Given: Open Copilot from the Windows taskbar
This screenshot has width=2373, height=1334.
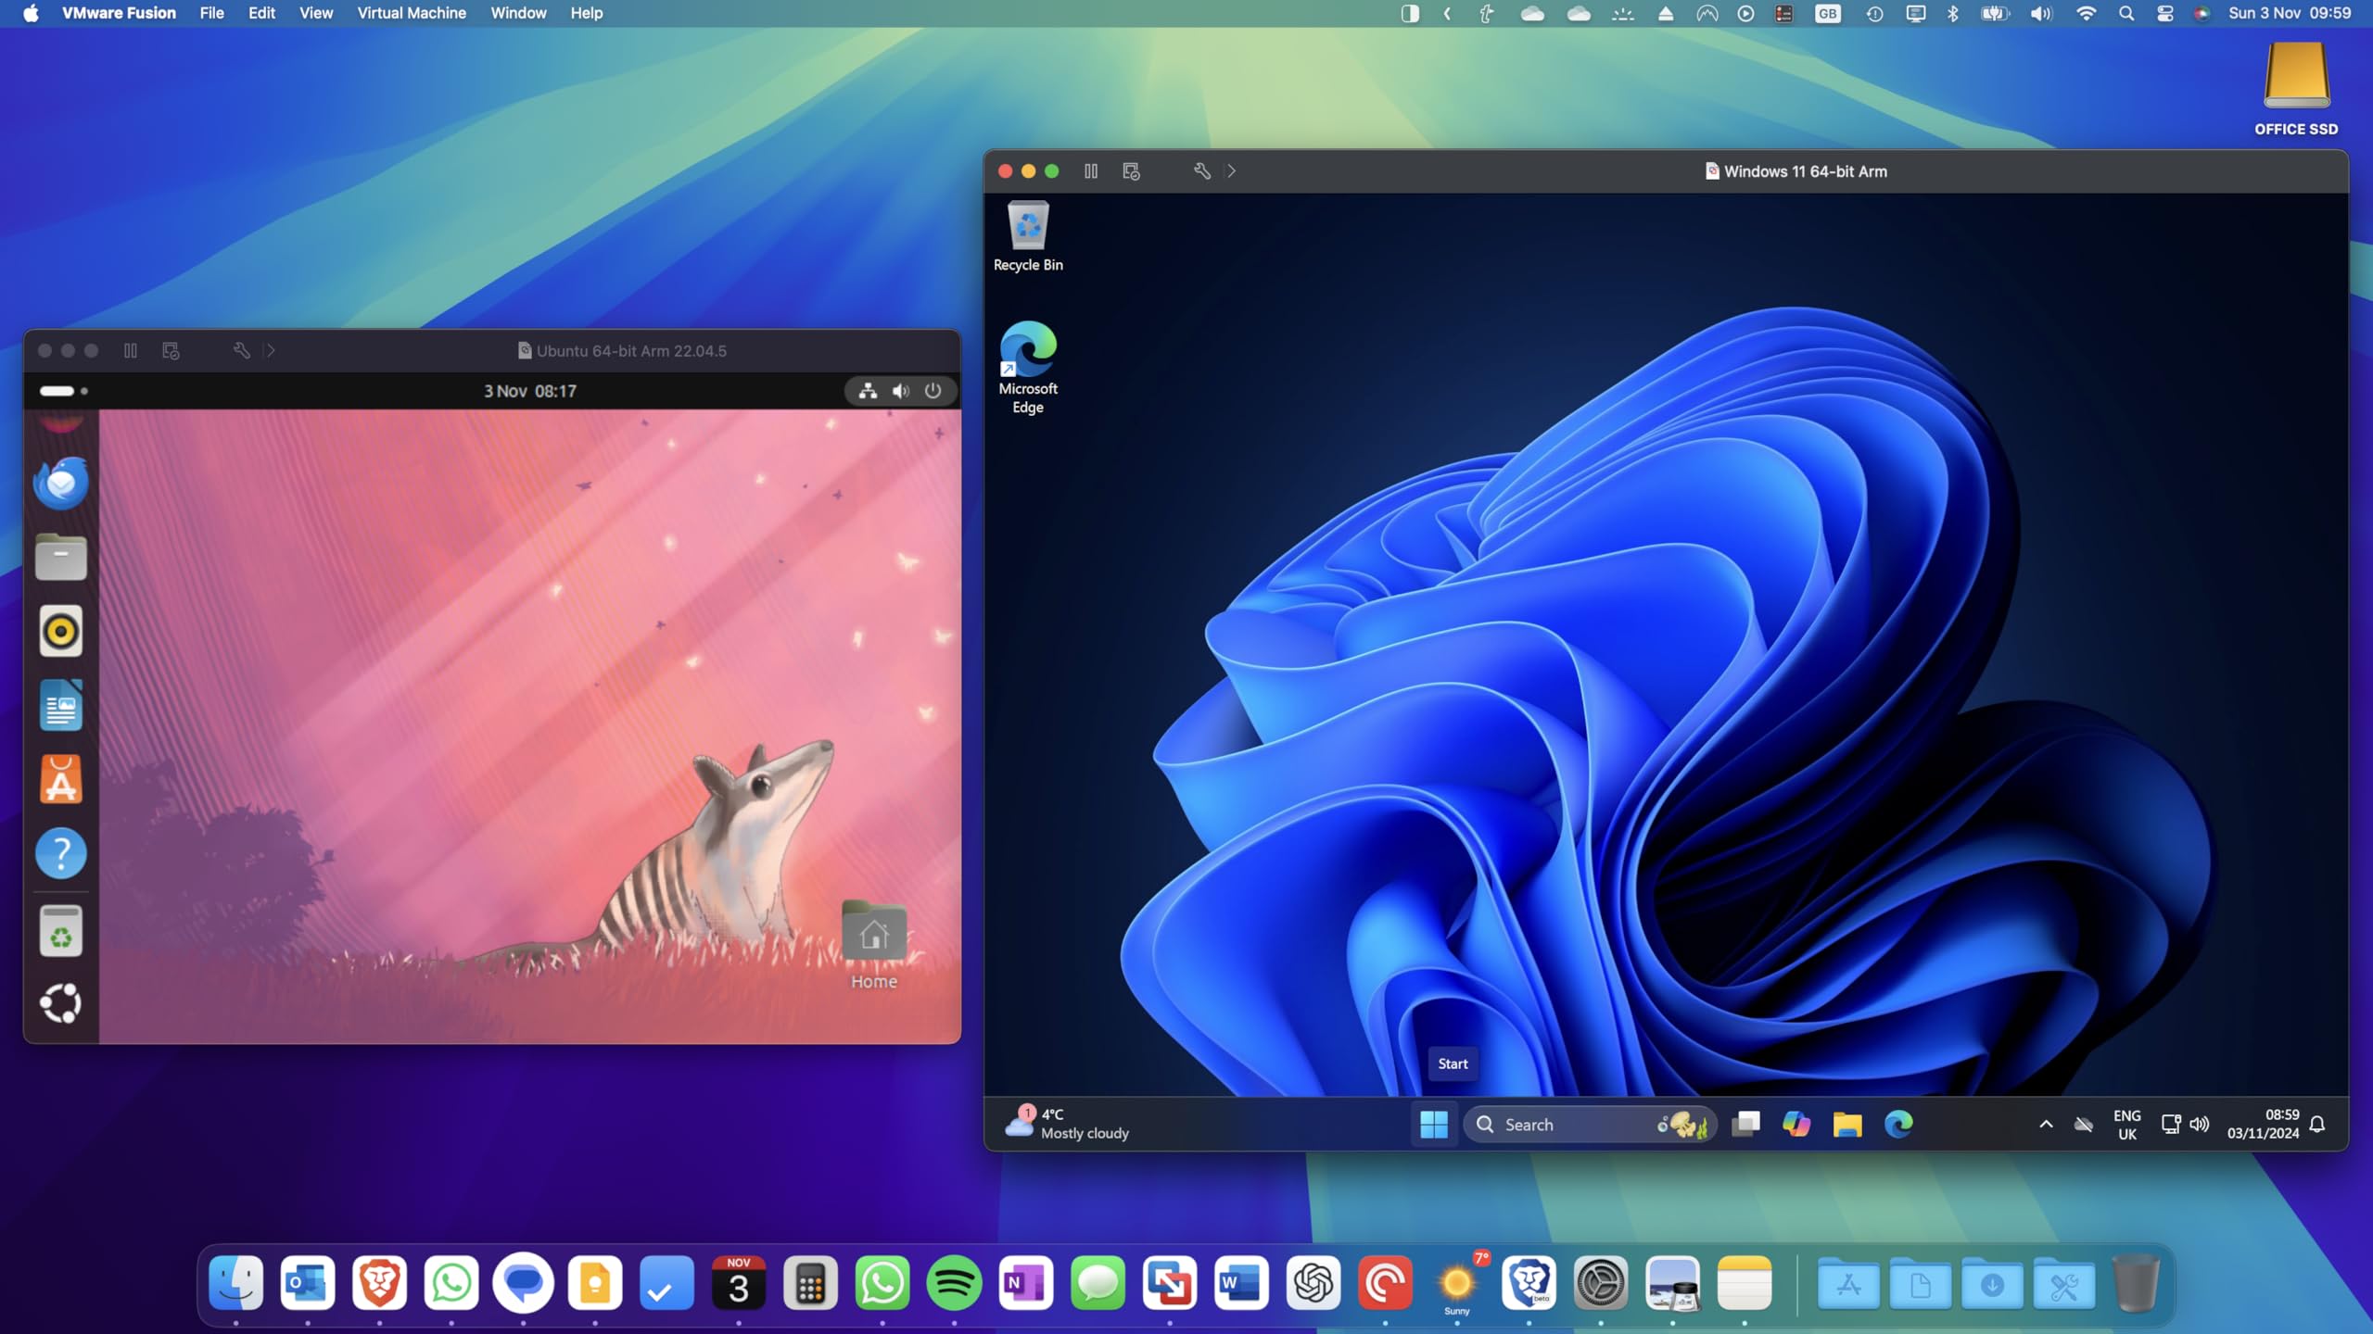Looking at the screenshot, I should [x=1796, y=1124].
